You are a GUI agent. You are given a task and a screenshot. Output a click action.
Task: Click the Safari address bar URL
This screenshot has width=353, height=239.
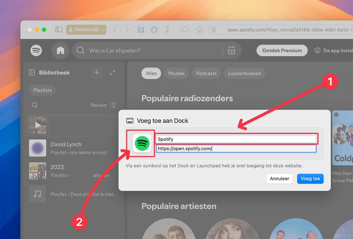pos(290,30)
